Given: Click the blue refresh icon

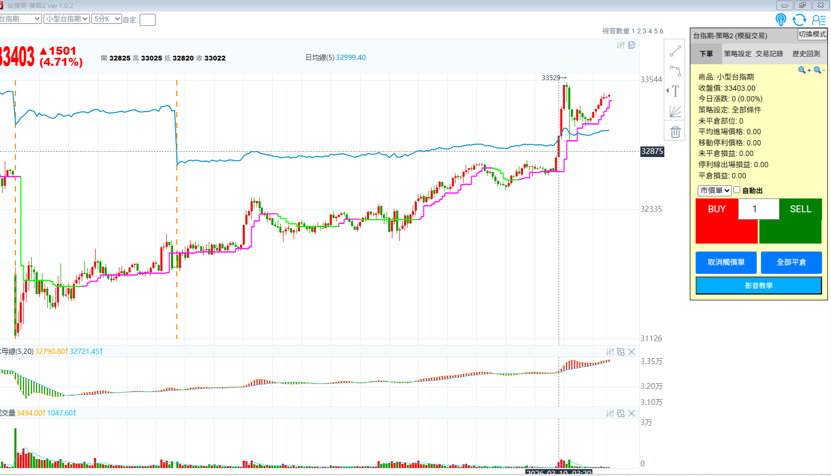Looking at the screenshot, I should [x=799, y=20].
